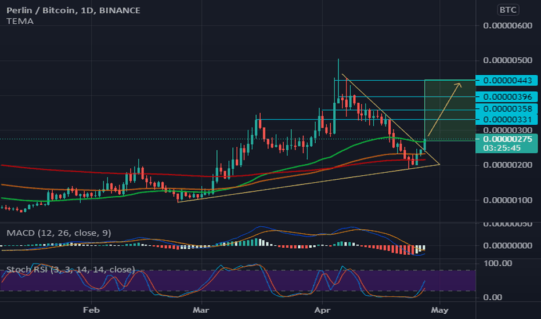Click the 0.00000443 price level label
The width and height of the screenshot is (541, 319).
click(x=507, y=81)
